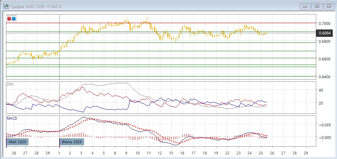This screenshot has width=337, height=159.
Task: Click the blue square icon on the chart
Action: [14, 19]
